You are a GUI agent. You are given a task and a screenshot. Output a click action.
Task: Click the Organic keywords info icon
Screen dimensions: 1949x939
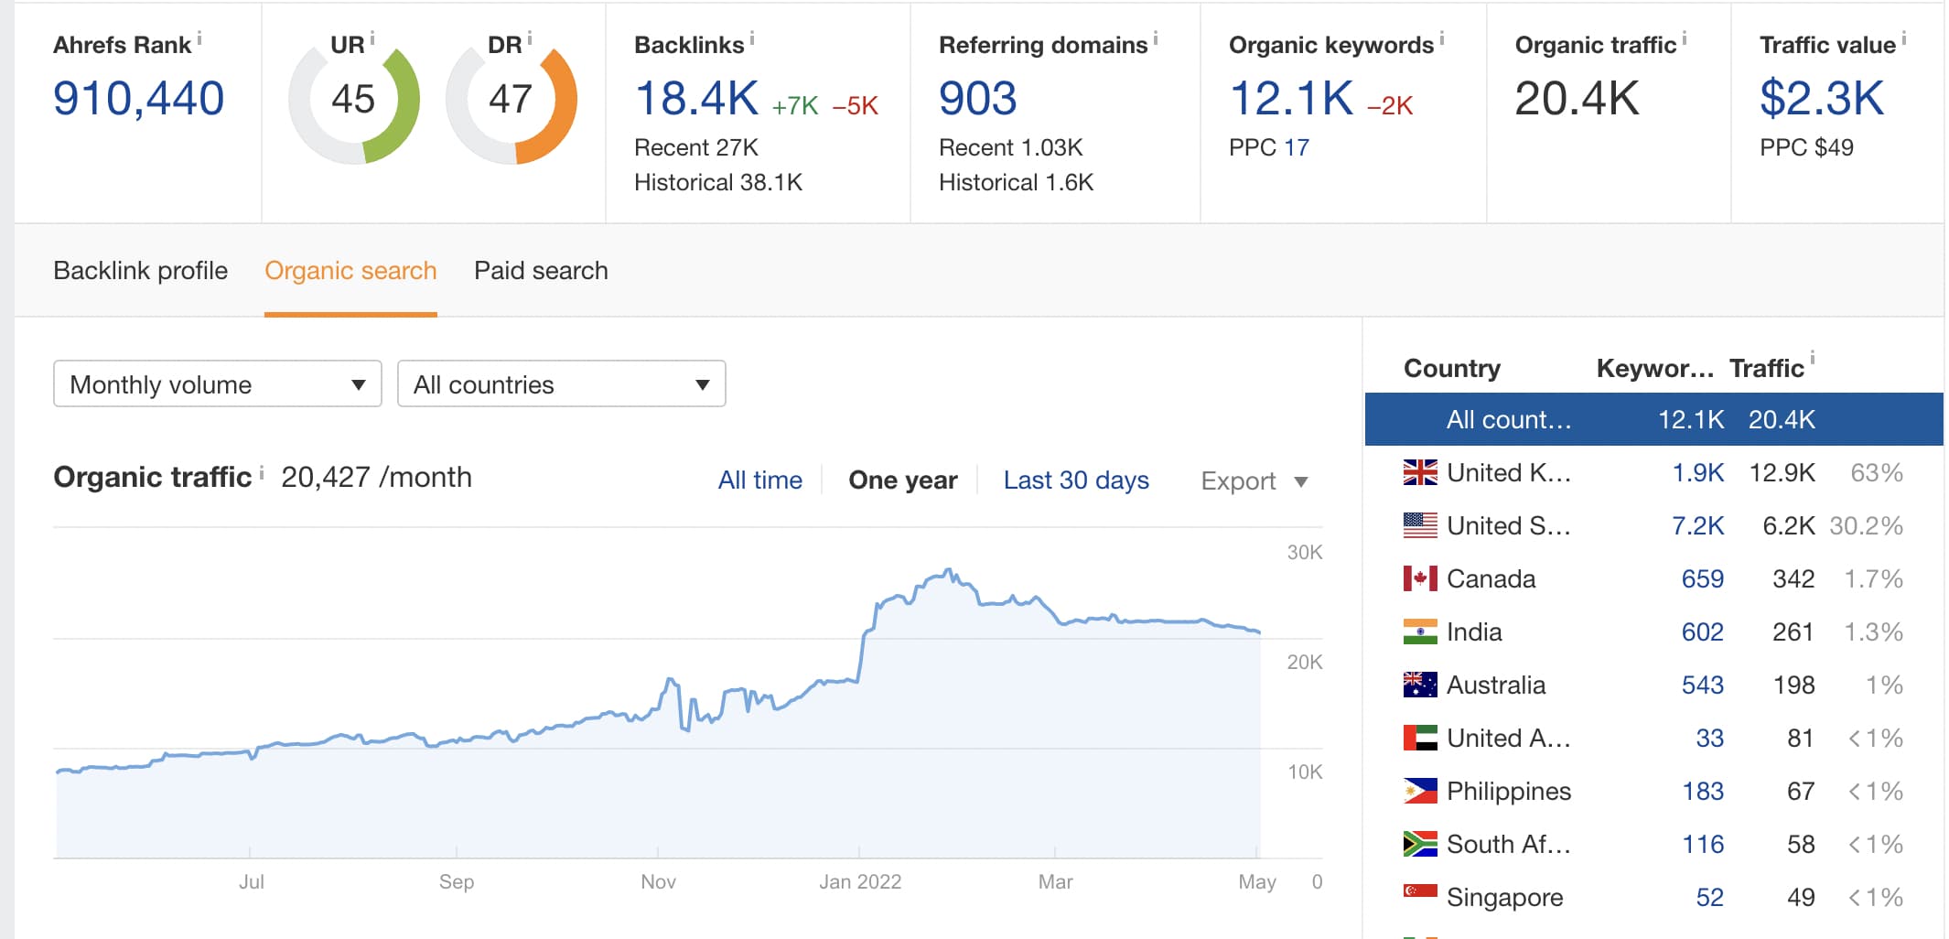1442,38
